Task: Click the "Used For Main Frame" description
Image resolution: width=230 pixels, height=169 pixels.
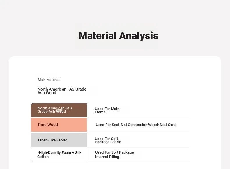Action: [x=107, y=110]
